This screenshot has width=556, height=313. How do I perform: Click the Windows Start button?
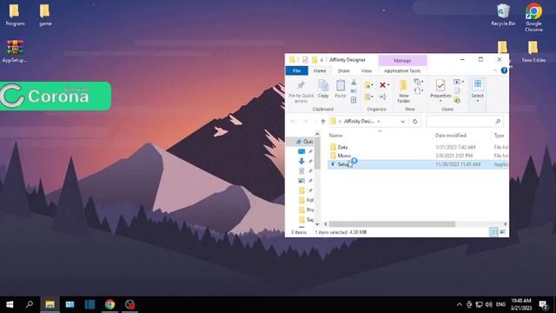[x=10, y=304]
